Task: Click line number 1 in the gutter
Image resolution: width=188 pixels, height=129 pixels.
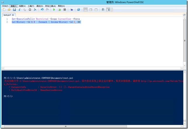Action: [7, 19]
